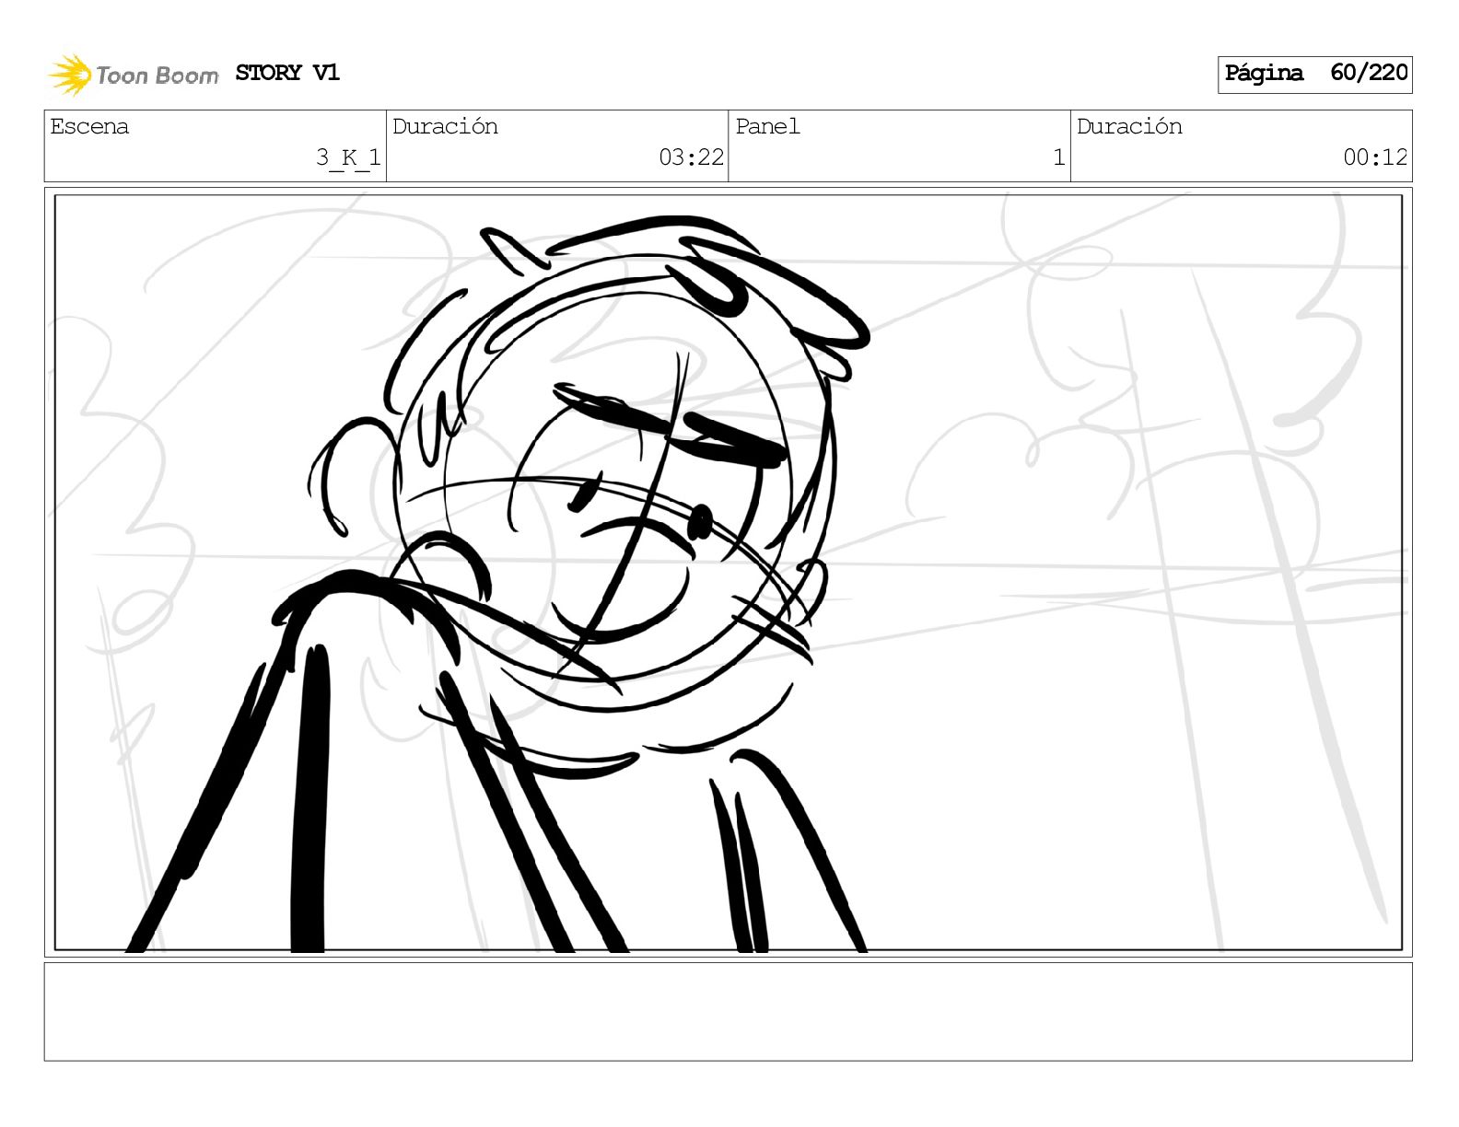Click the empty notes box below panel
Screen dimensions: 1459x1127
pyautogui.click(x=728, y=1012)
